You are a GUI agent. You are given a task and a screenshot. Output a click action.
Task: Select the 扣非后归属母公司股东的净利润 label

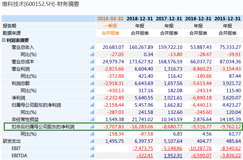43,127
